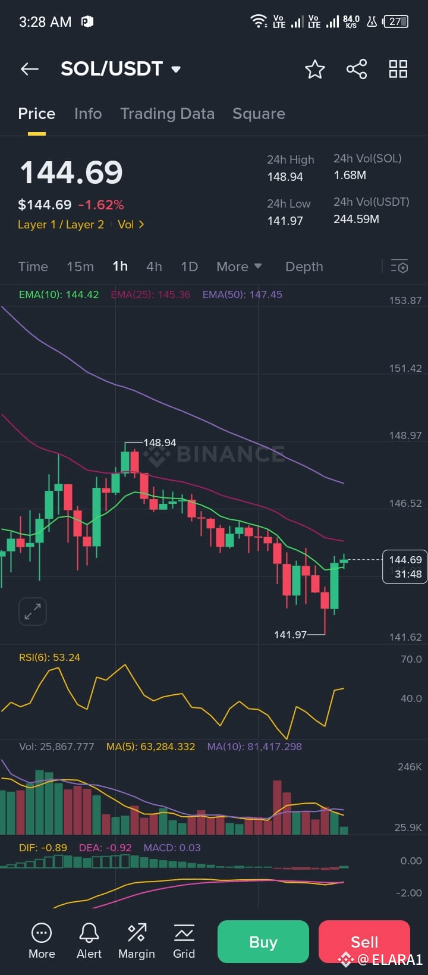Screen dimensions: 428x975
Task: Tap the MA(10) volume label
Action: coord(254,747)
